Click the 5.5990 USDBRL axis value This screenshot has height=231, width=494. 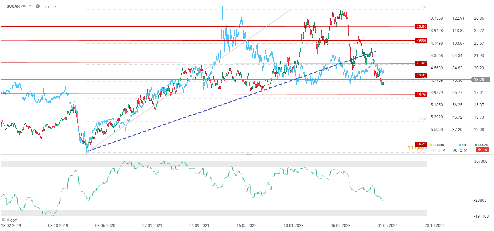[437, 129]
